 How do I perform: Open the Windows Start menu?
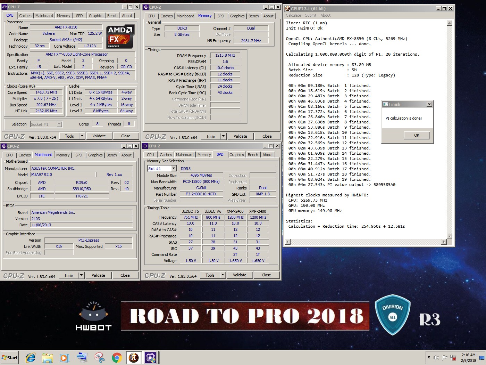tap(10, 357)
